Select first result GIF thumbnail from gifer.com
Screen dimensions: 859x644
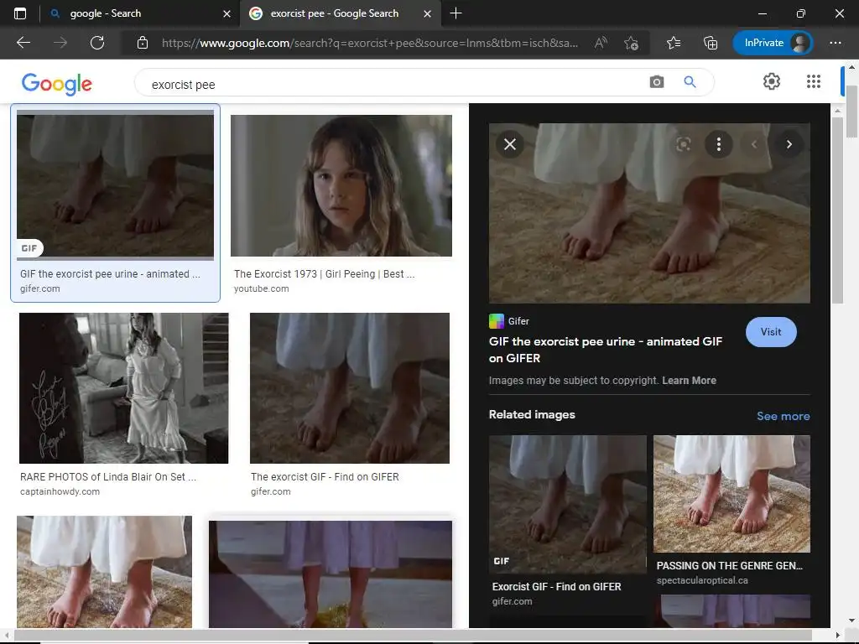pyautogui.click(x=115, y=185)
